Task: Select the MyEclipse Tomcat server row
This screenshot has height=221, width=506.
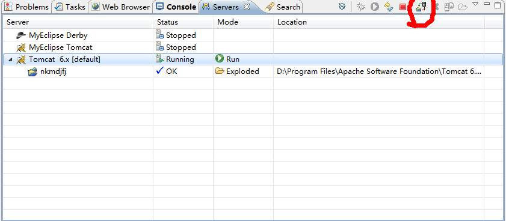Action: (x=253, y=47)
